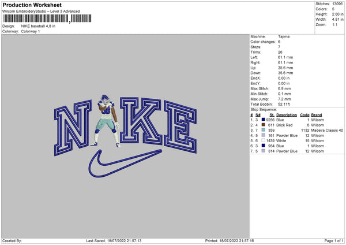Click the embroidered letter K

coord(141,121)
